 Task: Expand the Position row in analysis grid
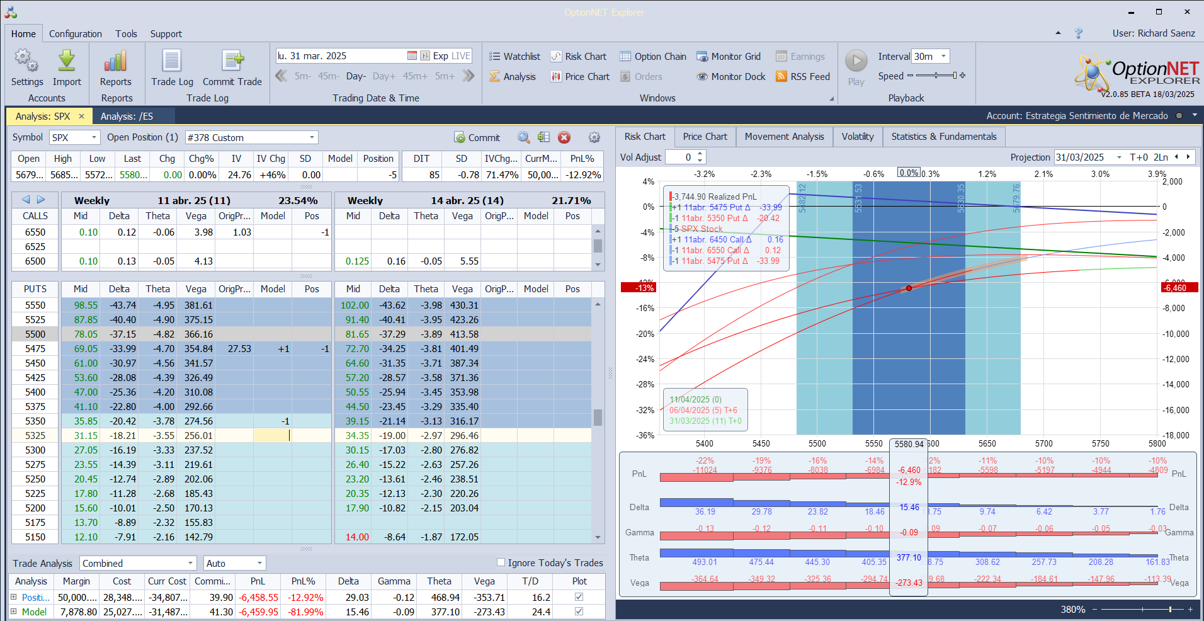pos(13,597)
